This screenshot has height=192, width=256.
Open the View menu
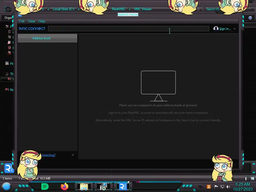(x=31, y=21)
